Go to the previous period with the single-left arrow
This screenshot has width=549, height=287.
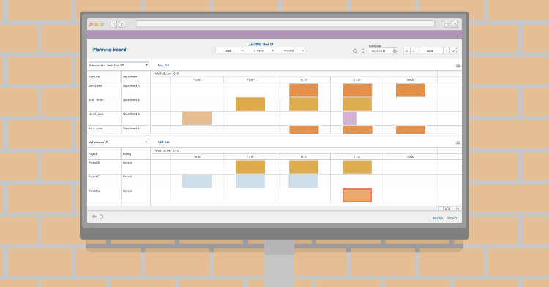pos(414,50)
